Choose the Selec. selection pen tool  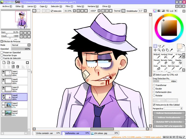172,62
